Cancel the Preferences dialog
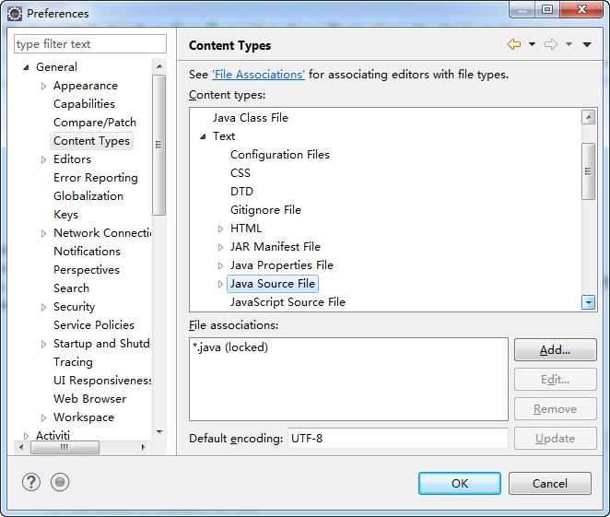 click(x=550, y=483)
